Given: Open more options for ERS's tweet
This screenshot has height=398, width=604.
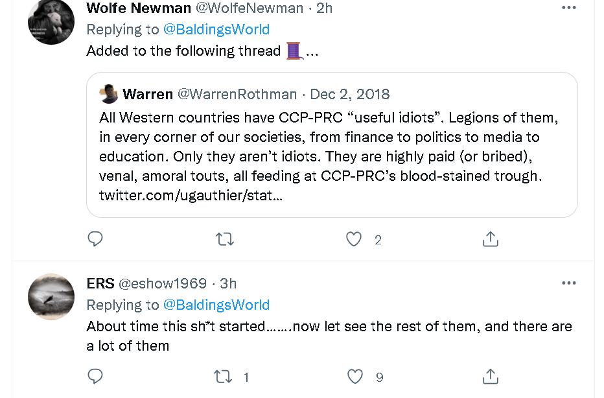Looking at the screenshot, I should 568,283.
